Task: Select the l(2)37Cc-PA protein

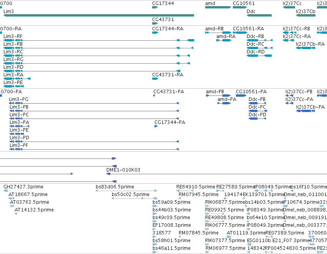Action: pyautogui.click(x=289, y=103)
